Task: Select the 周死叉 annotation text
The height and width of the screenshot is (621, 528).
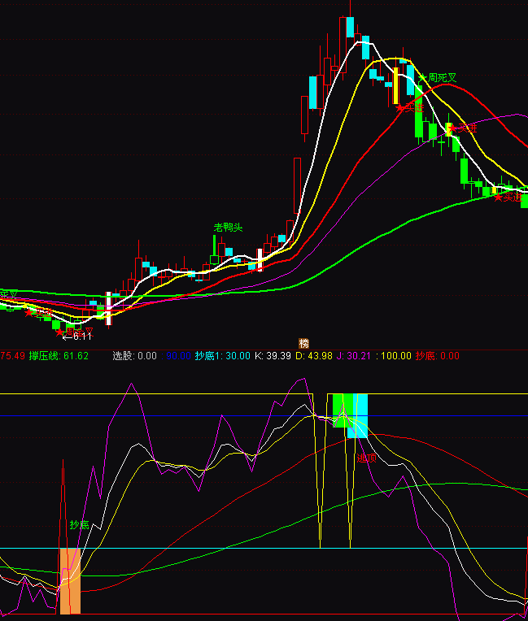Action: coord(443,78)
